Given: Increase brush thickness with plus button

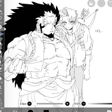Looking at the screenshot, I should coord(68,104).
